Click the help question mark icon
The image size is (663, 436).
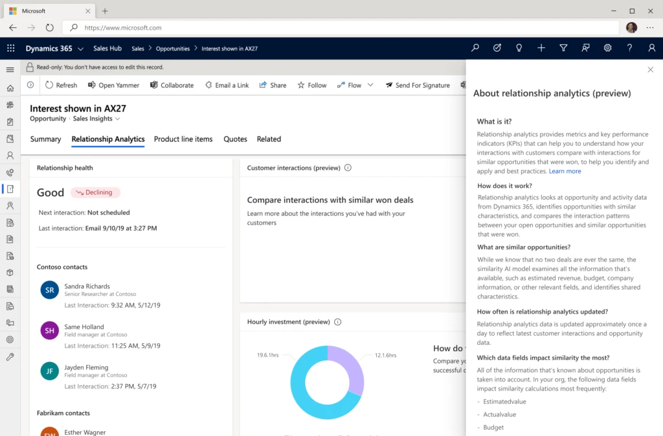pyautogui.click(x=629, y=48)
